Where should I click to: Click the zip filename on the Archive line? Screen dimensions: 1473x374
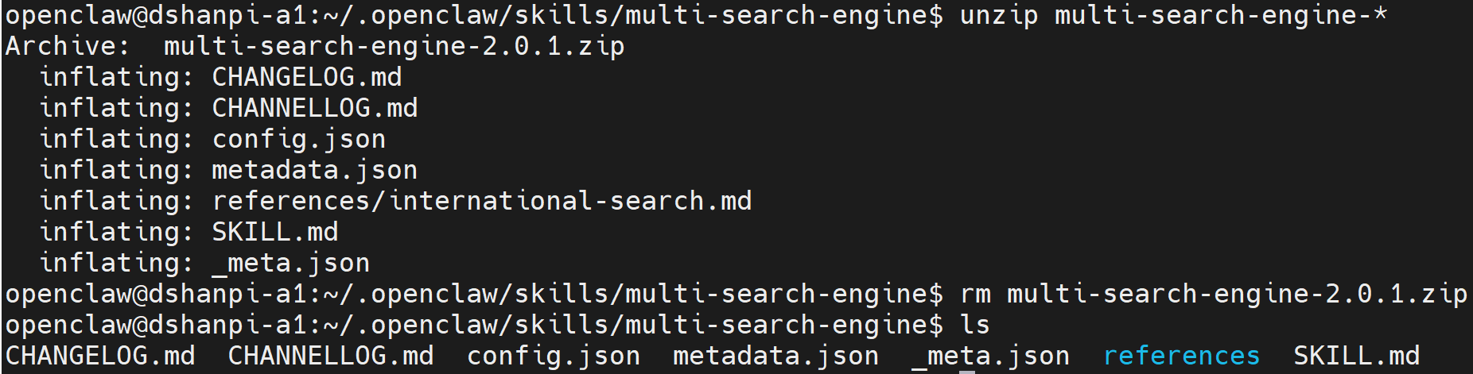tap(394, 46)
